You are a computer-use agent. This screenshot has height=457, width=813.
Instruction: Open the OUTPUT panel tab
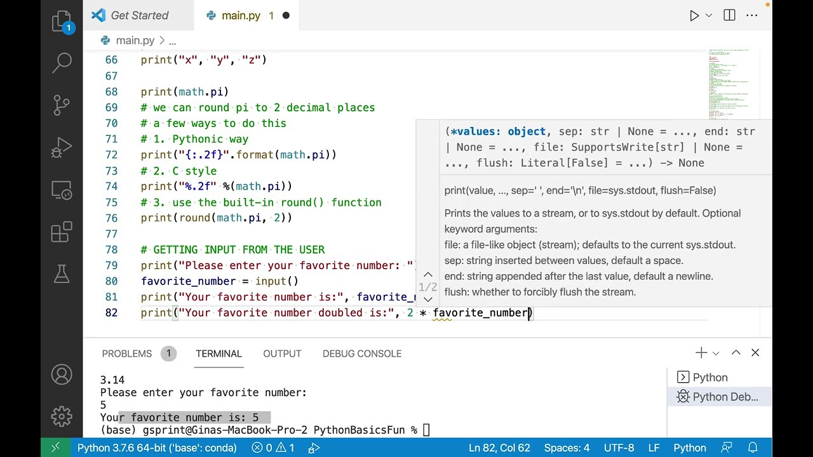point(282,354)
